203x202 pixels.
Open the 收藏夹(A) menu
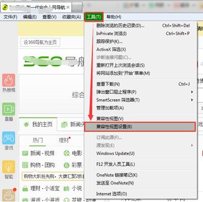pyautogui.click(x=71, y=17)
